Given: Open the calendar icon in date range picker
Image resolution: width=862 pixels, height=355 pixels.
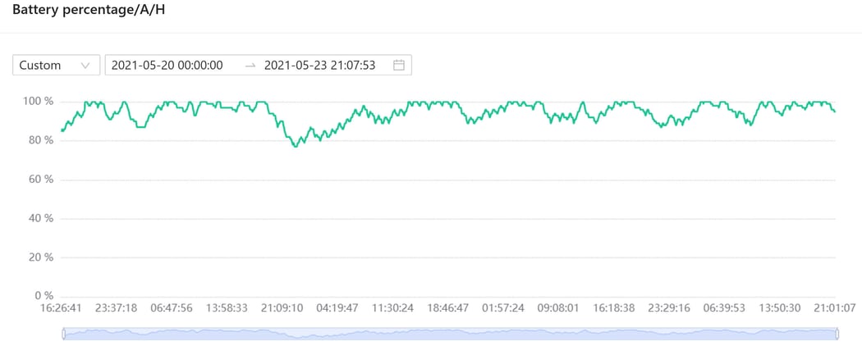Looking at the screenshot, I should tap(399, 66).
